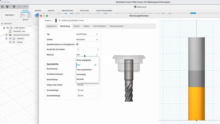Image resolution: width=220 pixels, height=124 pixels.
Task: Select the Setups item in browser
Action: click(20, 42)
